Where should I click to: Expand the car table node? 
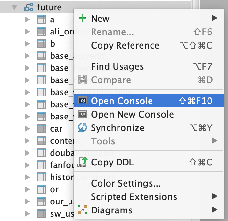27,129
